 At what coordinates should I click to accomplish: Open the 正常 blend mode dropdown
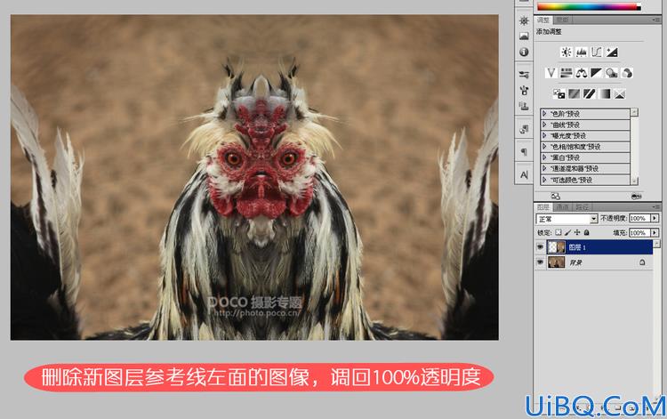567,219
